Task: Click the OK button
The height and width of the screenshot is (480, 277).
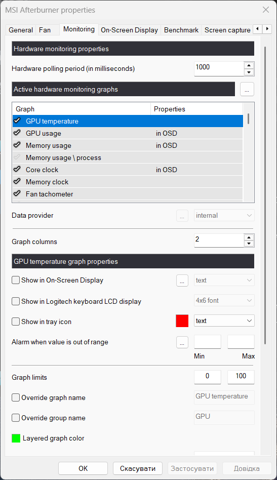Action: (83, 468)
